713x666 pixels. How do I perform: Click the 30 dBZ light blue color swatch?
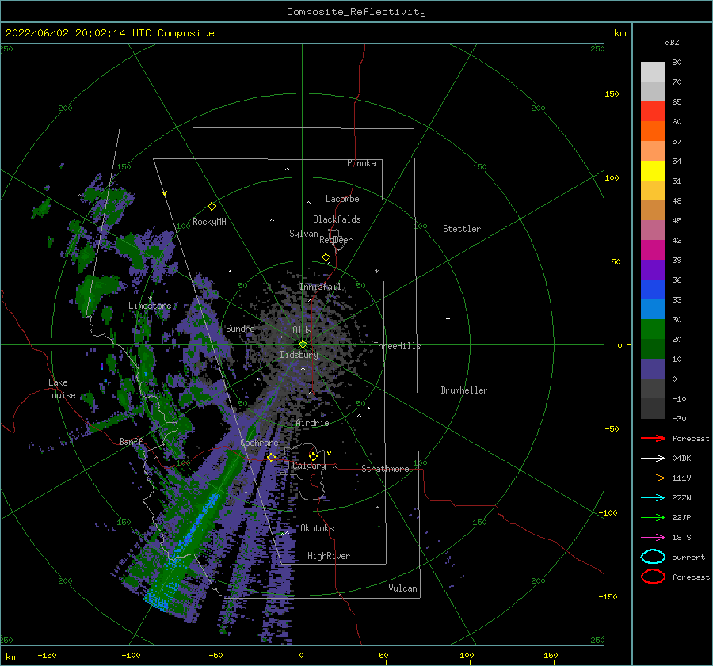tap(653, 309)
